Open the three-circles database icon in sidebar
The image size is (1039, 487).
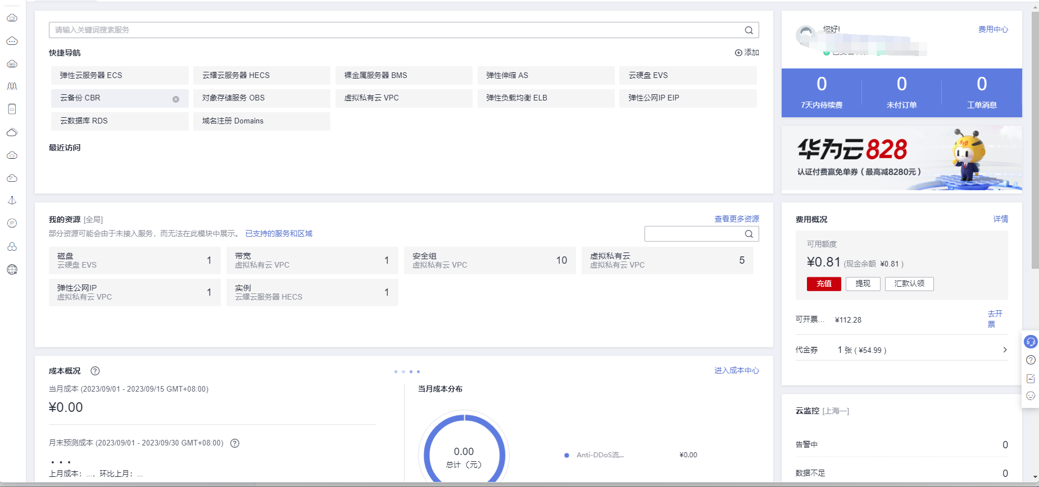click(x=12, y=246)
